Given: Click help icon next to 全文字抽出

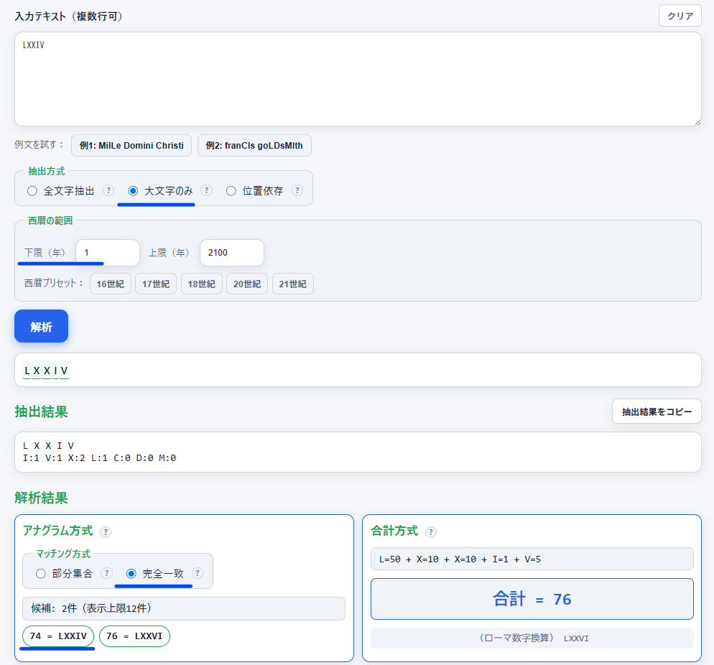Looking at the screenshot, I should [x=108, y=190].
